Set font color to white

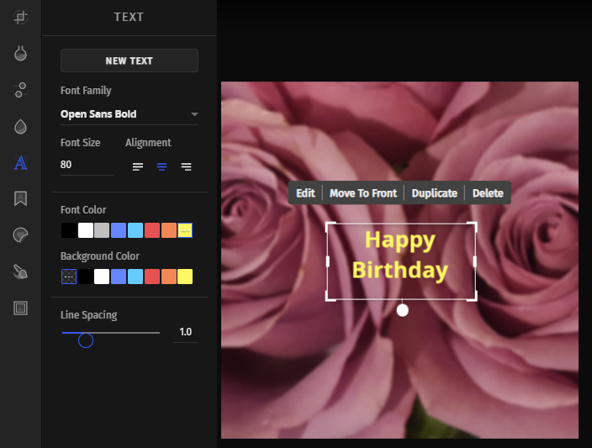(86, 230)
